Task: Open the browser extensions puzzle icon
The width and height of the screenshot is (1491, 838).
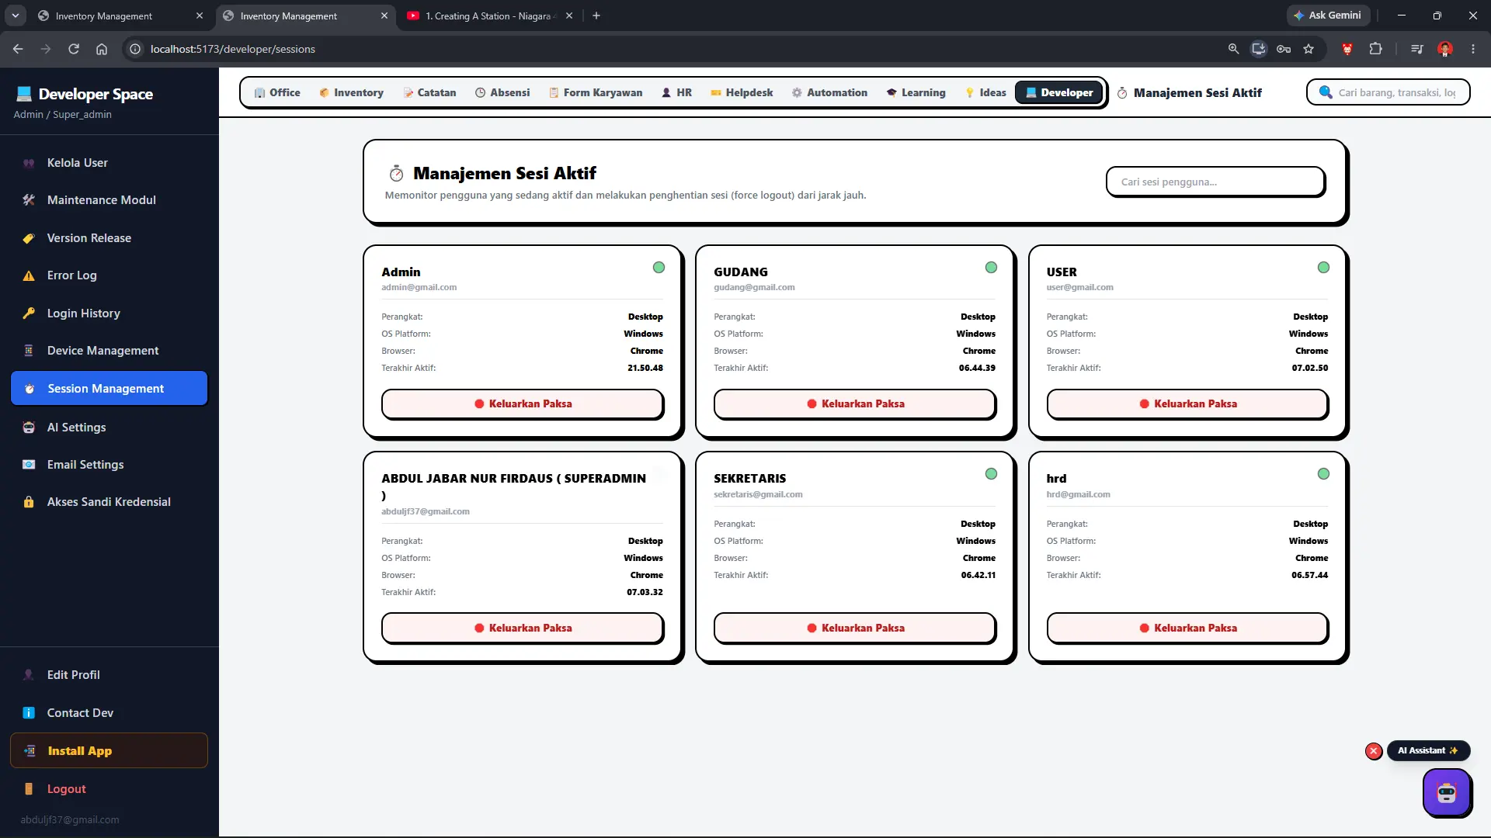Action: pyautogui.click(x=1375, y=49)
